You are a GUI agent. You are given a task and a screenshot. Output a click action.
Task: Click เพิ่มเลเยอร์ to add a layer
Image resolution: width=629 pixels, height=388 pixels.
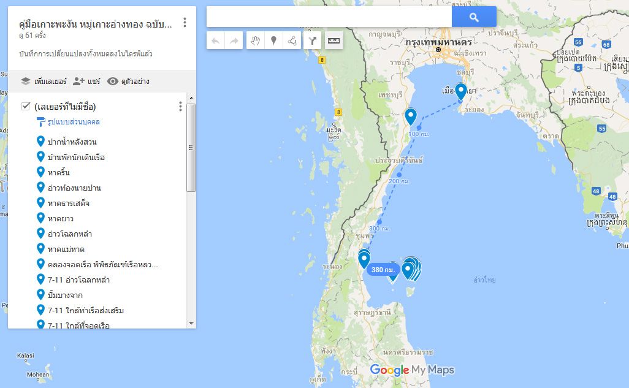tap(44, 82)
